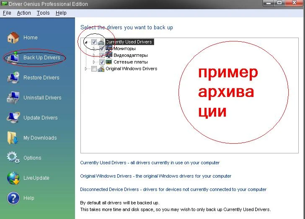Select the Currently Used Drivers tree label

(x=129, y=42)
